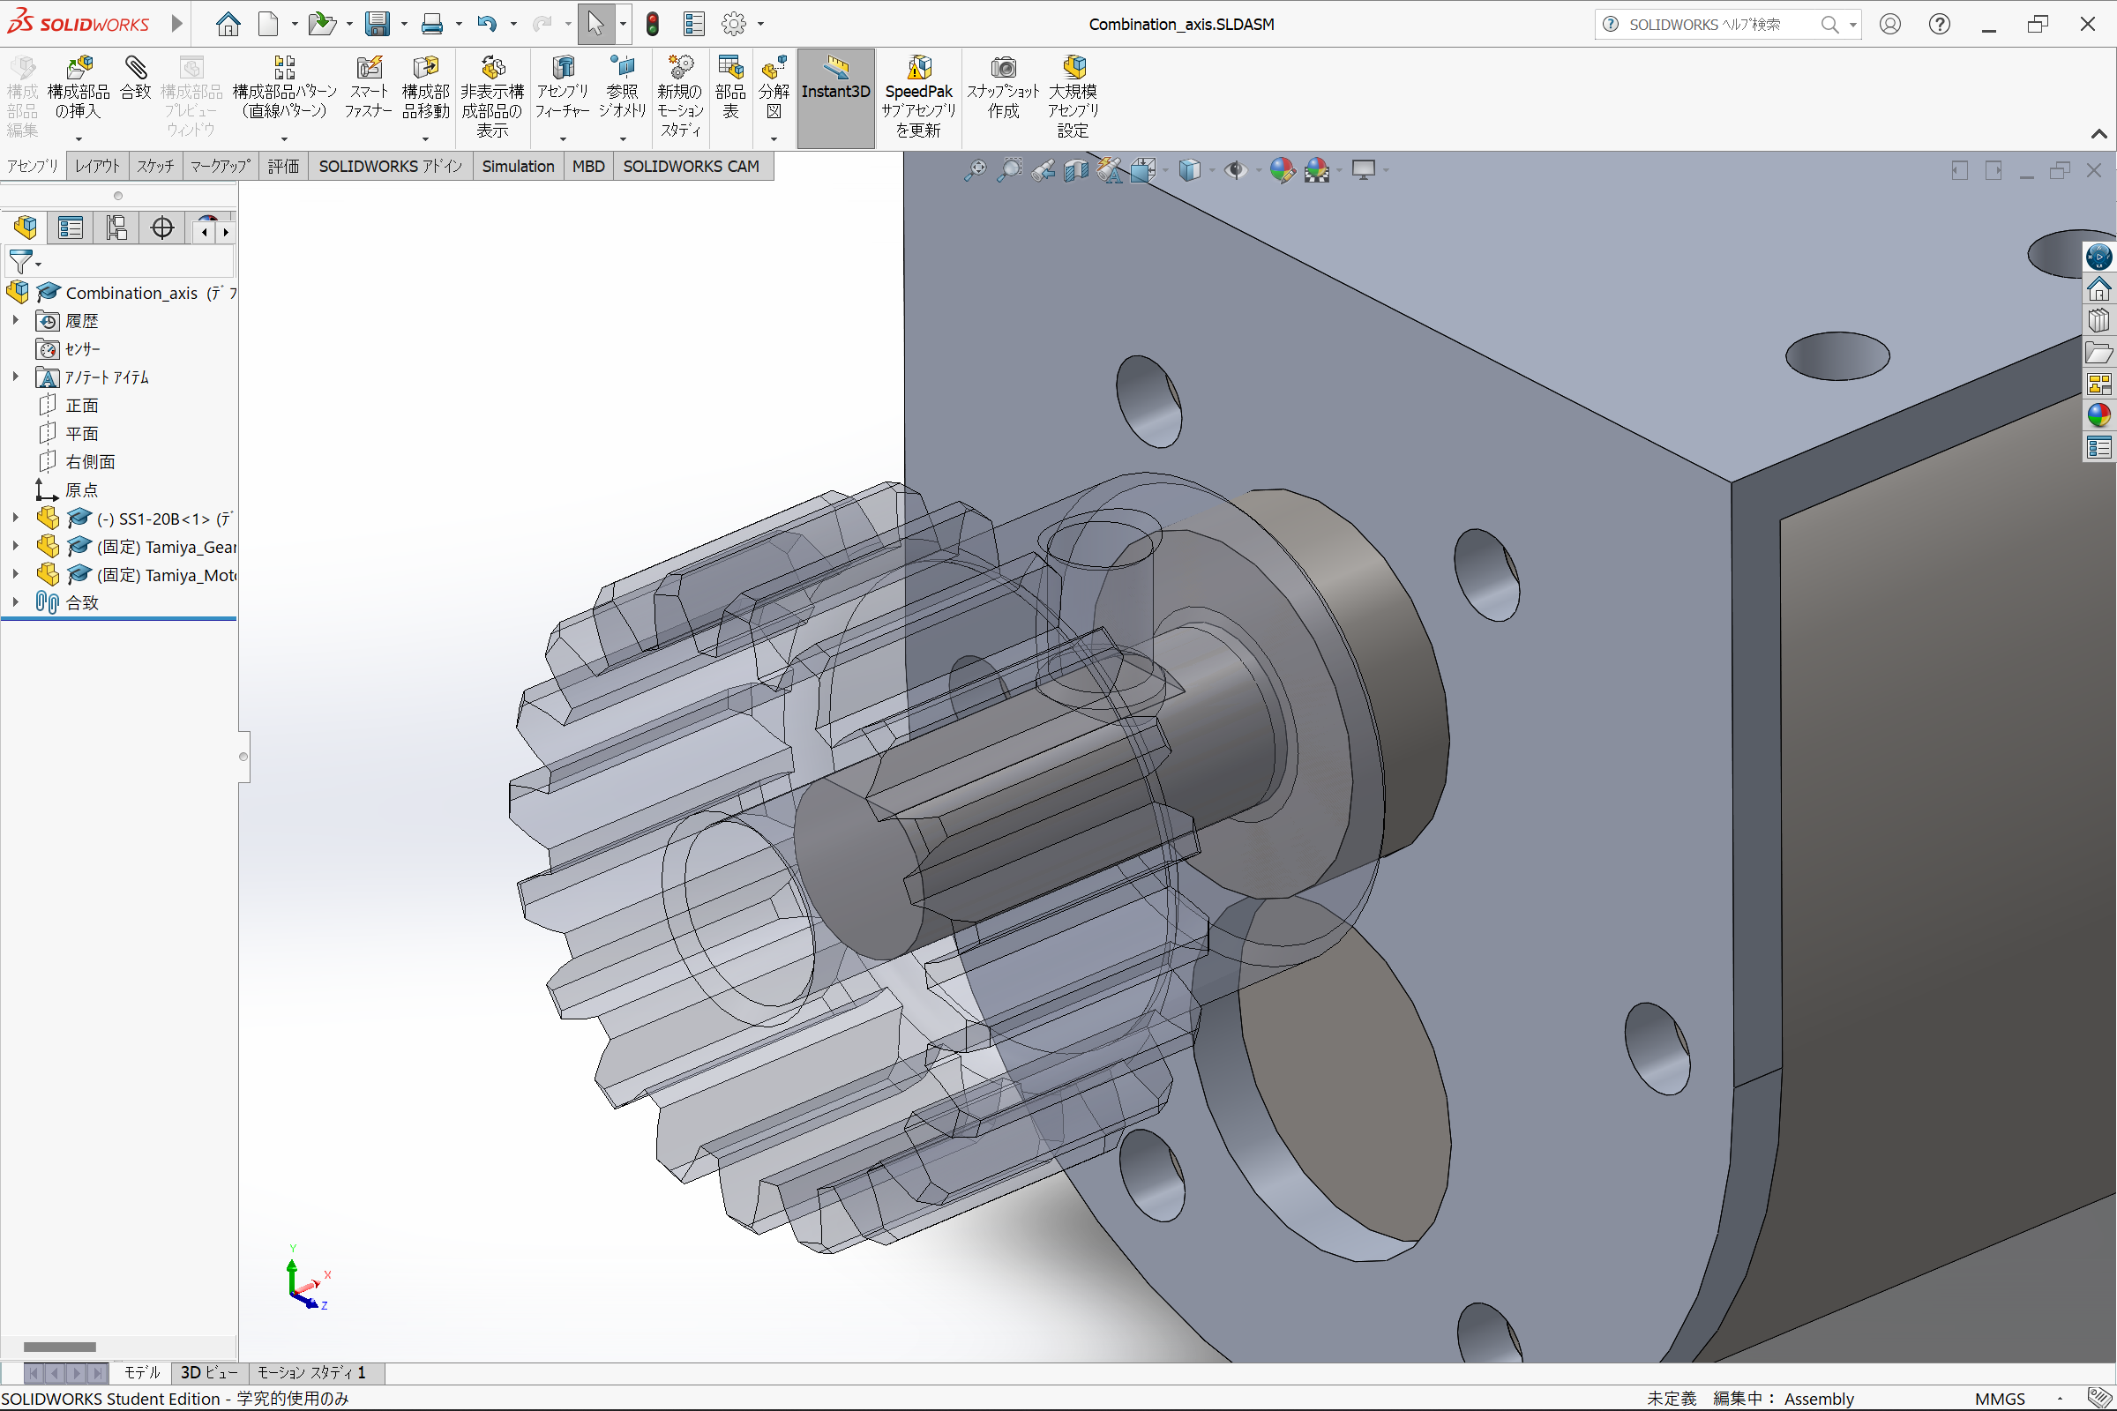The image size is (2117, 1411).
Task: Expand the 合致 mates folder
Action: pyautogui.click(x=15, y=602)
